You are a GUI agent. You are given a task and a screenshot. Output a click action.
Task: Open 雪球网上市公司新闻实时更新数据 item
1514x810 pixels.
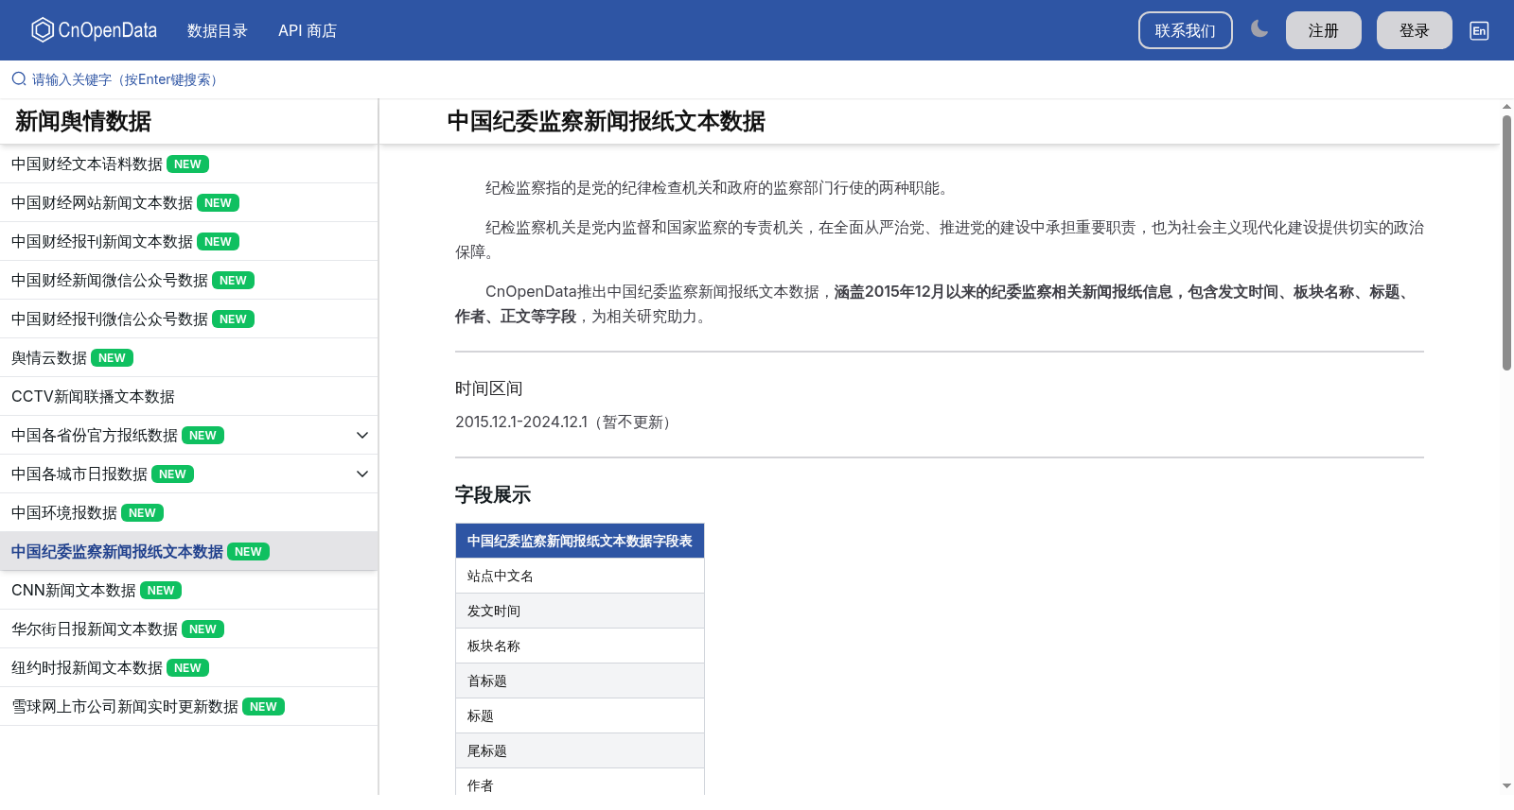click(x=188, y=706)
